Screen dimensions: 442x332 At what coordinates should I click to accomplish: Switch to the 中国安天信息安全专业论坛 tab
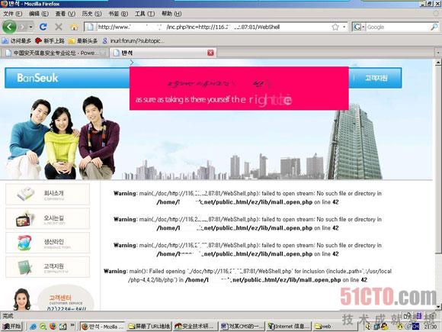click(x=55, y=53)
